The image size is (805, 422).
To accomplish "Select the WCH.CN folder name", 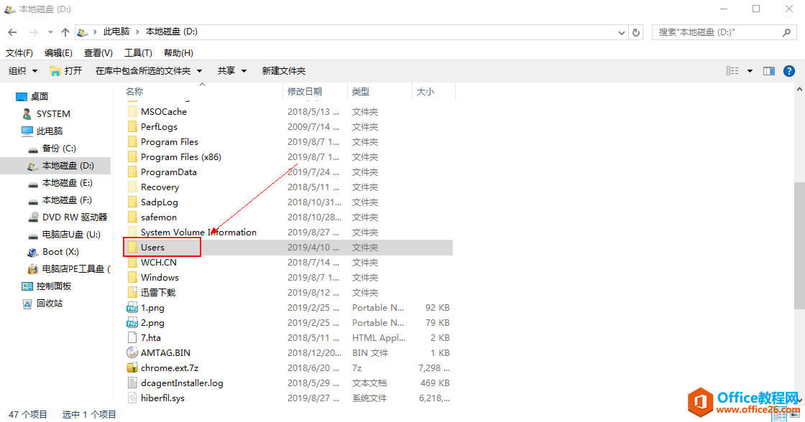I will 159,263.
